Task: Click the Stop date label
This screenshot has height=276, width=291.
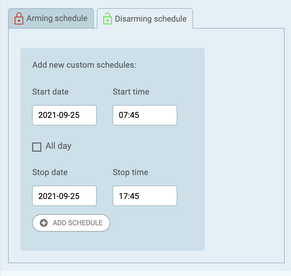Action: [x=50, y=172]
